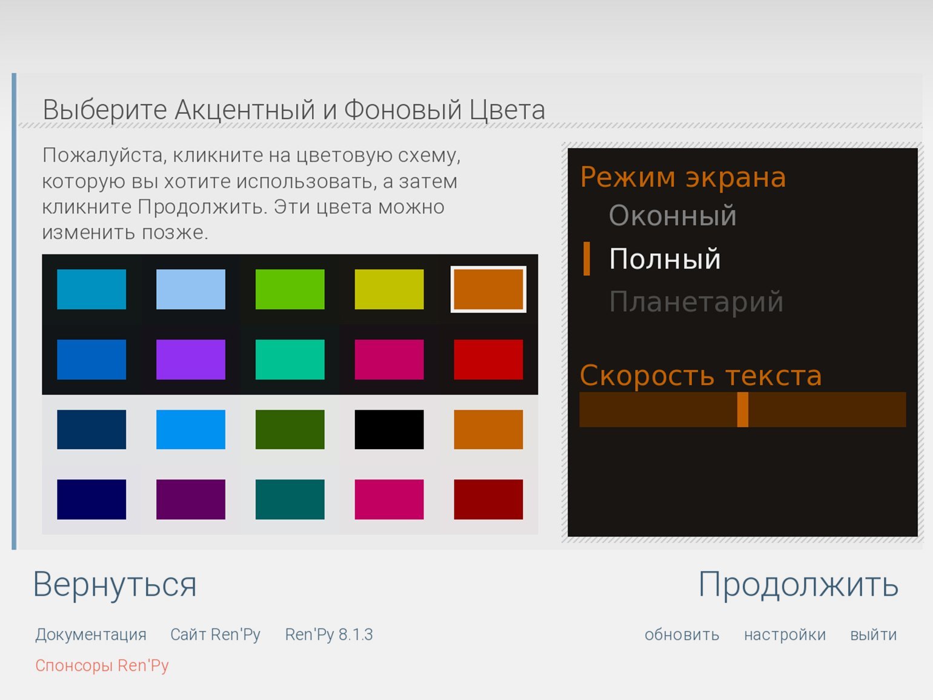Open the Документация link
This screenshot has width=933, height=700.
point(91,635)
